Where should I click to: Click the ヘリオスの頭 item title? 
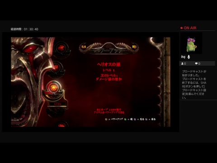coord(108,65)
